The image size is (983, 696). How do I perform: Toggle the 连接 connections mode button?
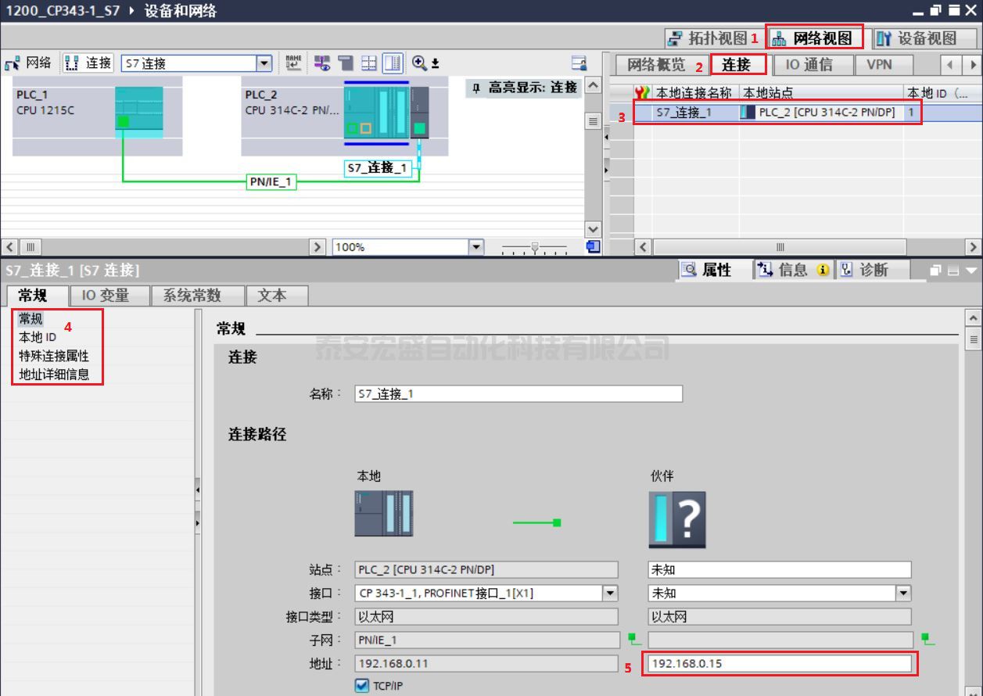point(88,63)
